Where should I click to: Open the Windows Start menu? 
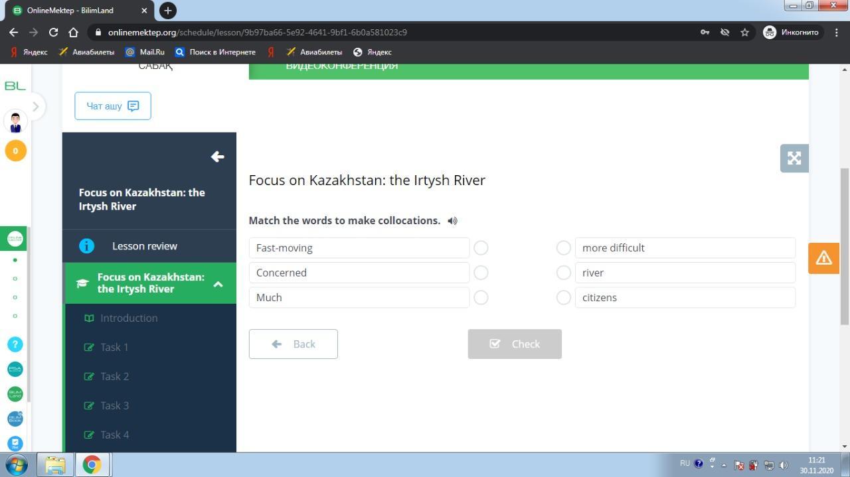(x=16, y=464)
